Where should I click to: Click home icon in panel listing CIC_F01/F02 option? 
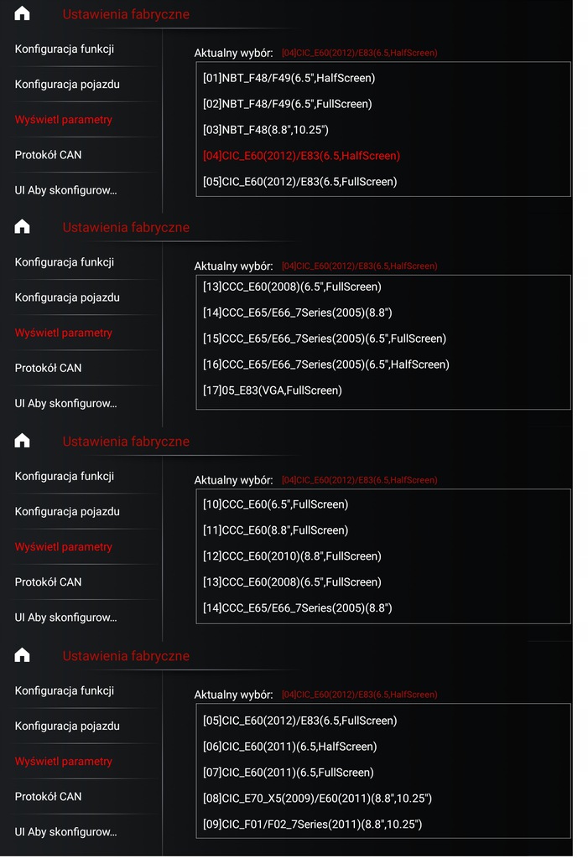23,655
